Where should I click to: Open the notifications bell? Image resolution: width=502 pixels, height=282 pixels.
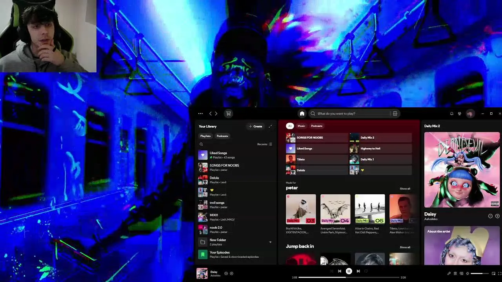[x=452, y=114]
